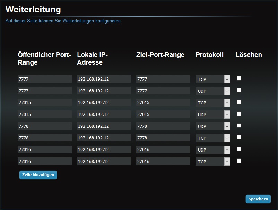Open protocol dropdown for 27015 TCP row
Image resolution: width=278 pixels, height=210 pixels.
click(x=212, y=103)
